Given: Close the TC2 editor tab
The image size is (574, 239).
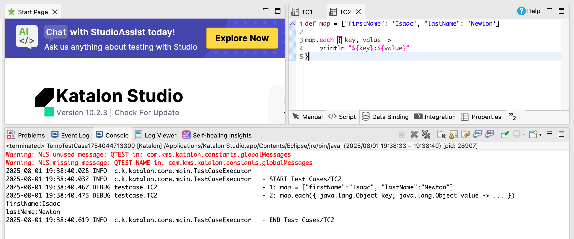Looking at the screenshot, I should (358, 12).
